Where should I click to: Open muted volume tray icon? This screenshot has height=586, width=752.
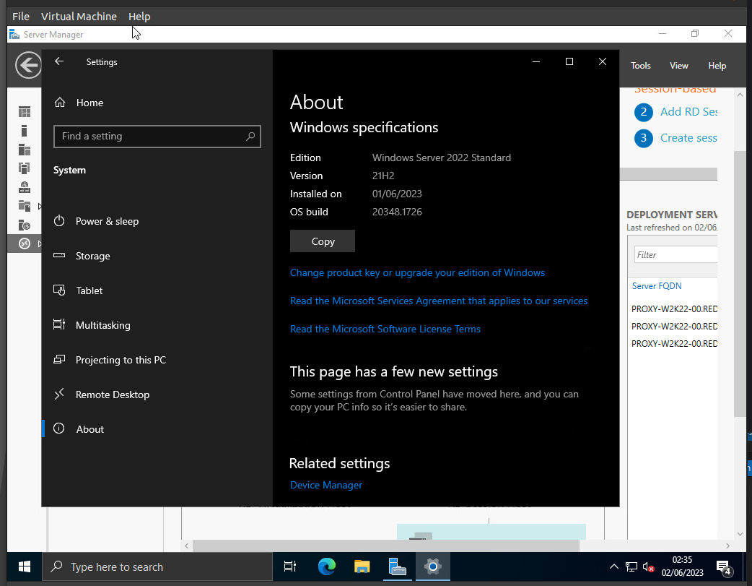point(648,567)
